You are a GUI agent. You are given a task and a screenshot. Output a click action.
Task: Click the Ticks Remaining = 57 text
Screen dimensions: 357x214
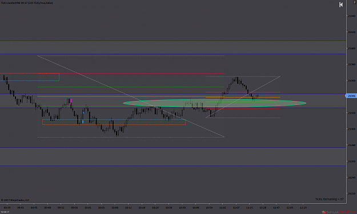click(x=329, y=199)
